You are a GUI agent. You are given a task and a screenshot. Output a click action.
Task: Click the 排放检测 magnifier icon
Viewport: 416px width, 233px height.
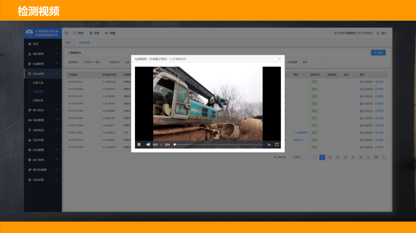[x=30, y=74]
